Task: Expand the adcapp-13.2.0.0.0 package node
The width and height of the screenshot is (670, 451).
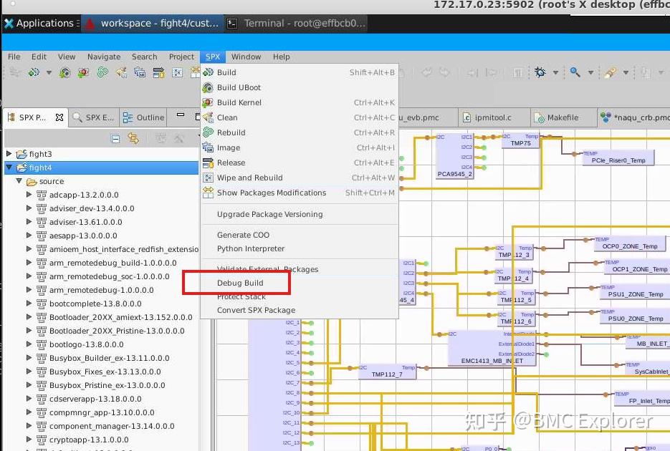Action: (x=29, y=195)
